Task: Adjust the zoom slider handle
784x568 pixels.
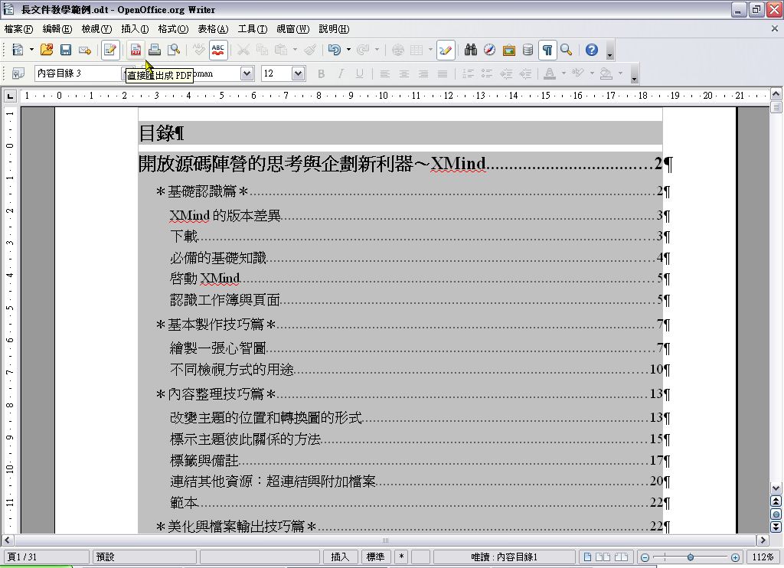Action: point(690,557)
